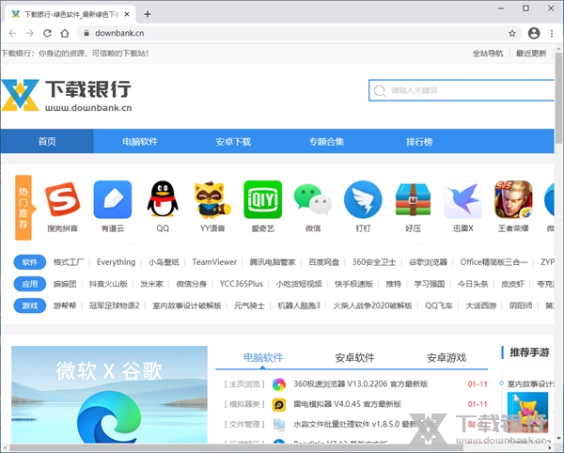Open the iQIYI green app icon
This screenshot has width=564, height=453.
pos(262,199)
